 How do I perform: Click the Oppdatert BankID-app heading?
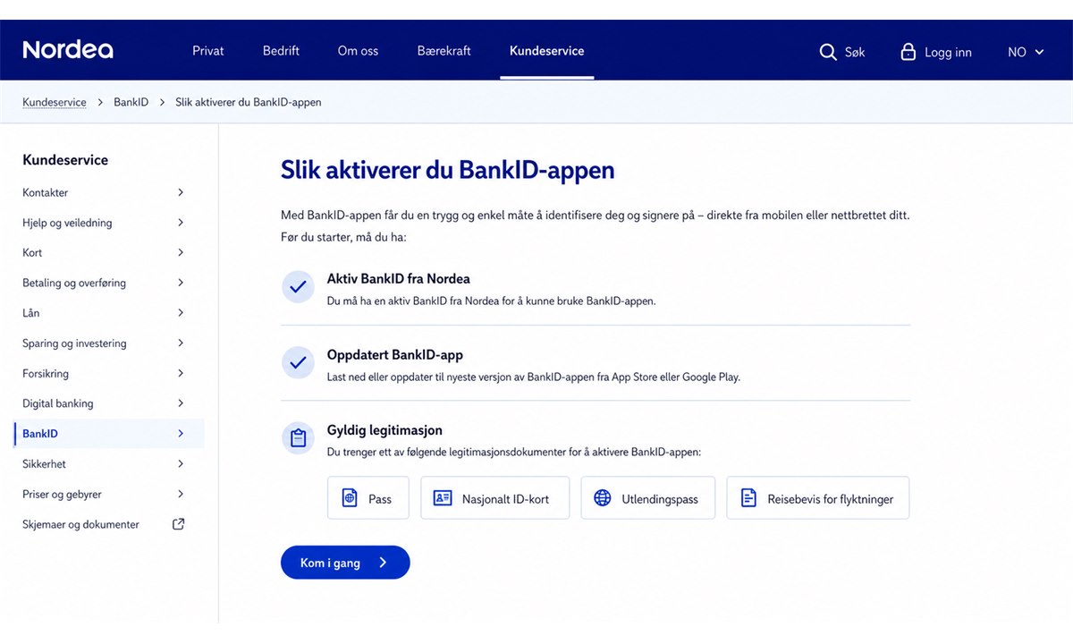click(x=395, y=355)
